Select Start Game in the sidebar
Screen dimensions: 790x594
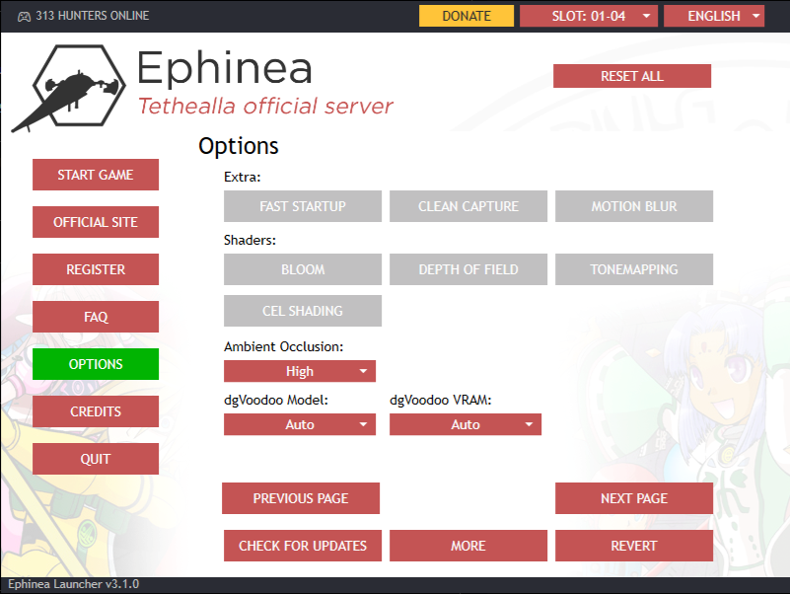pos(96,175)
